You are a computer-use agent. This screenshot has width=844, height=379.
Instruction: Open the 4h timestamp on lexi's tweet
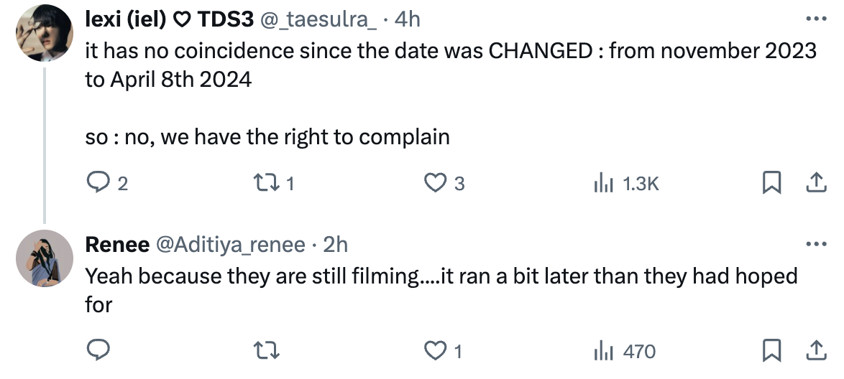pyautogui.click(x=407, y=20)
